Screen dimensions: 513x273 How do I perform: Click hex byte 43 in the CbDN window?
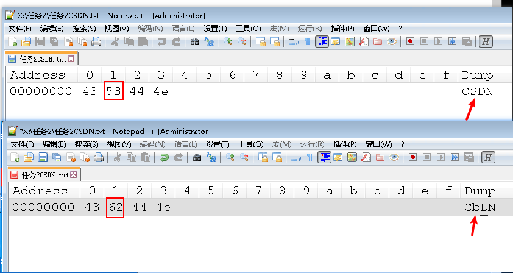coord(92,207)
